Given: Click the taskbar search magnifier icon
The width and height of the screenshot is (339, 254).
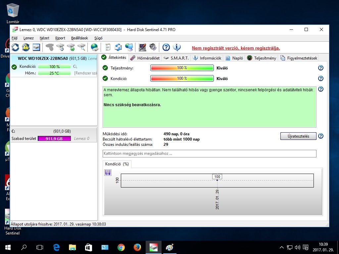Looking at the screenshot, I should tap(24, 247).
